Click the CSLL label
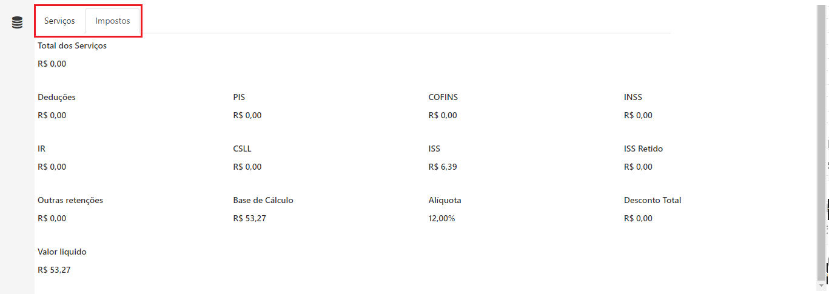 [x=242, y=149]
